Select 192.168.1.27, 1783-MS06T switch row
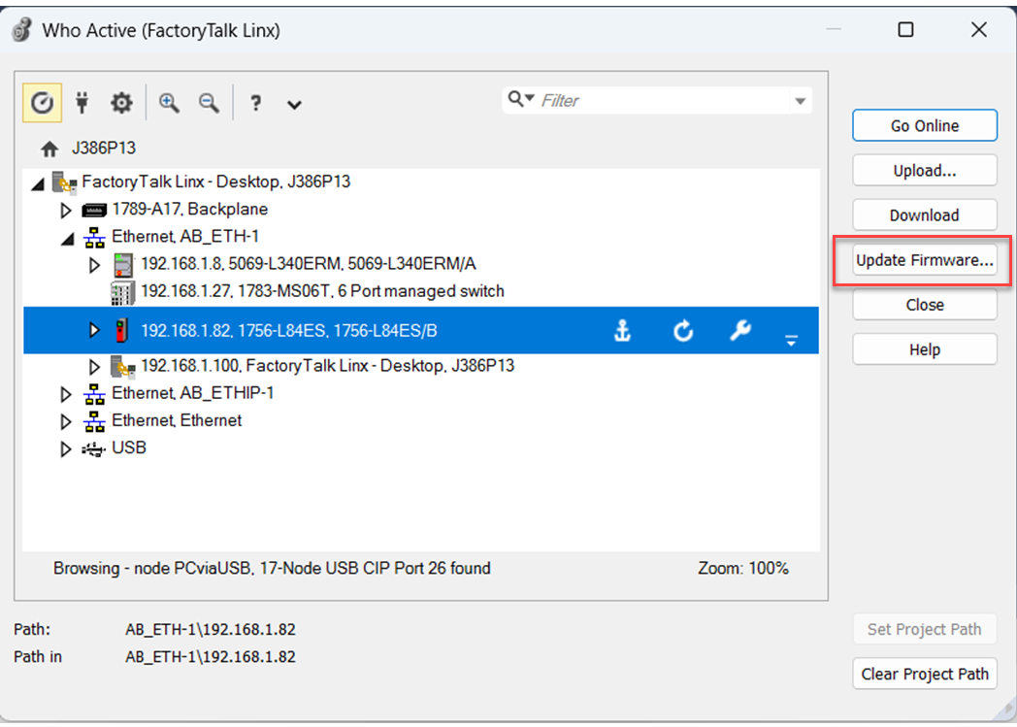Screen dimensions: 1017x727 tap(322, 291)
